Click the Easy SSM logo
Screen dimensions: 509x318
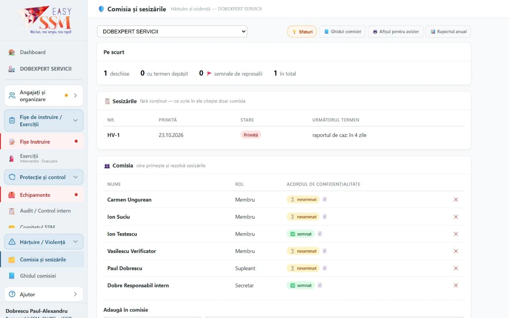click(x=45, y=20)
